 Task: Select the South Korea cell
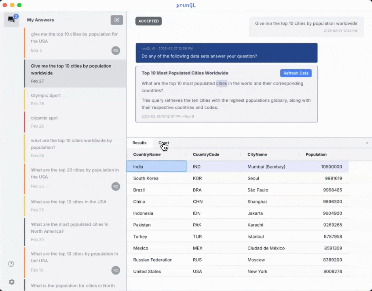pyautogui.click(x=156, y=178)
